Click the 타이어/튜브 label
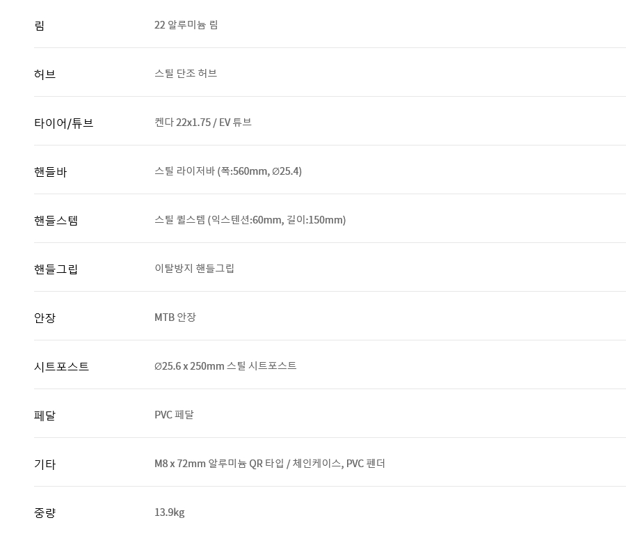The height and width of the screenshot is (534, 626). (64, 123)
